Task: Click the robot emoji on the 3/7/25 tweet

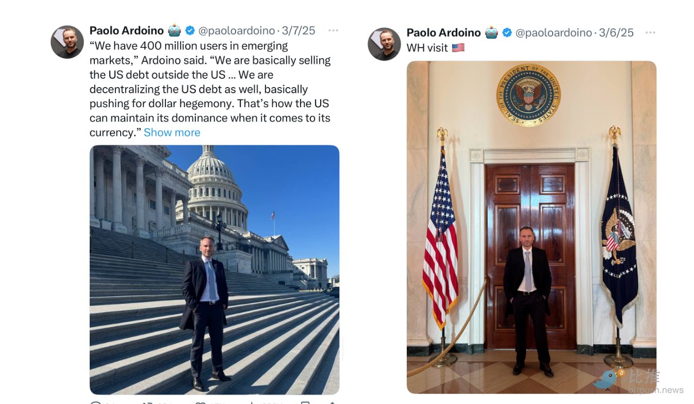Action: pyautogui.click(x=175, y=30)
